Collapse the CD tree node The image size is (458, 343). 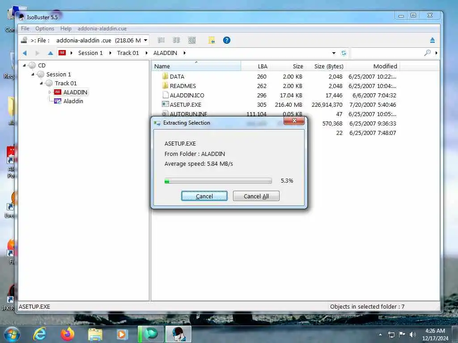point(24,65)
